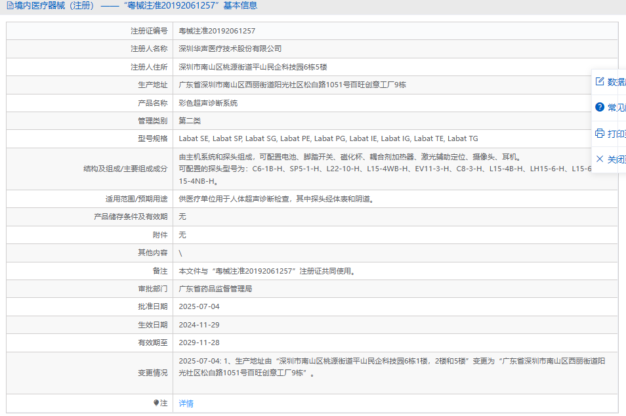Click production address with 松白路1051号百旺创意工厂9栋 in 生产地址 row
Image resolution: width=626 pixels, height=416 pixels.
(292, 85)
